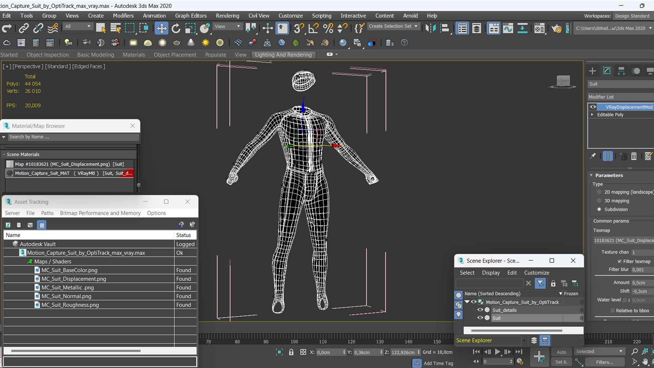Toggle Percent Snap icon
The image size is (654, 368).
[x=328, y=28]
